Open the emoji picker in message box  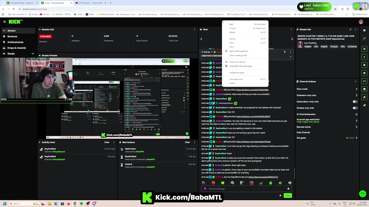pyautogui.click(x=288, y=189)
